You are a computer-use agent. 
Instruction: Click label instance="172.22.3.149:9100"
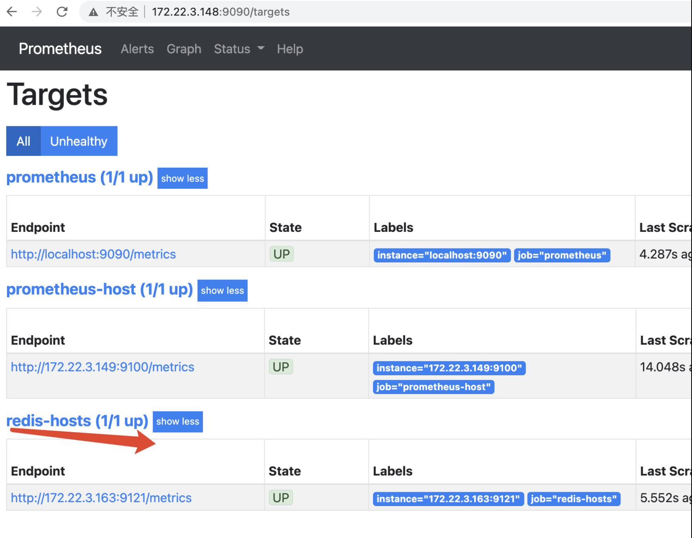(449, 368)
